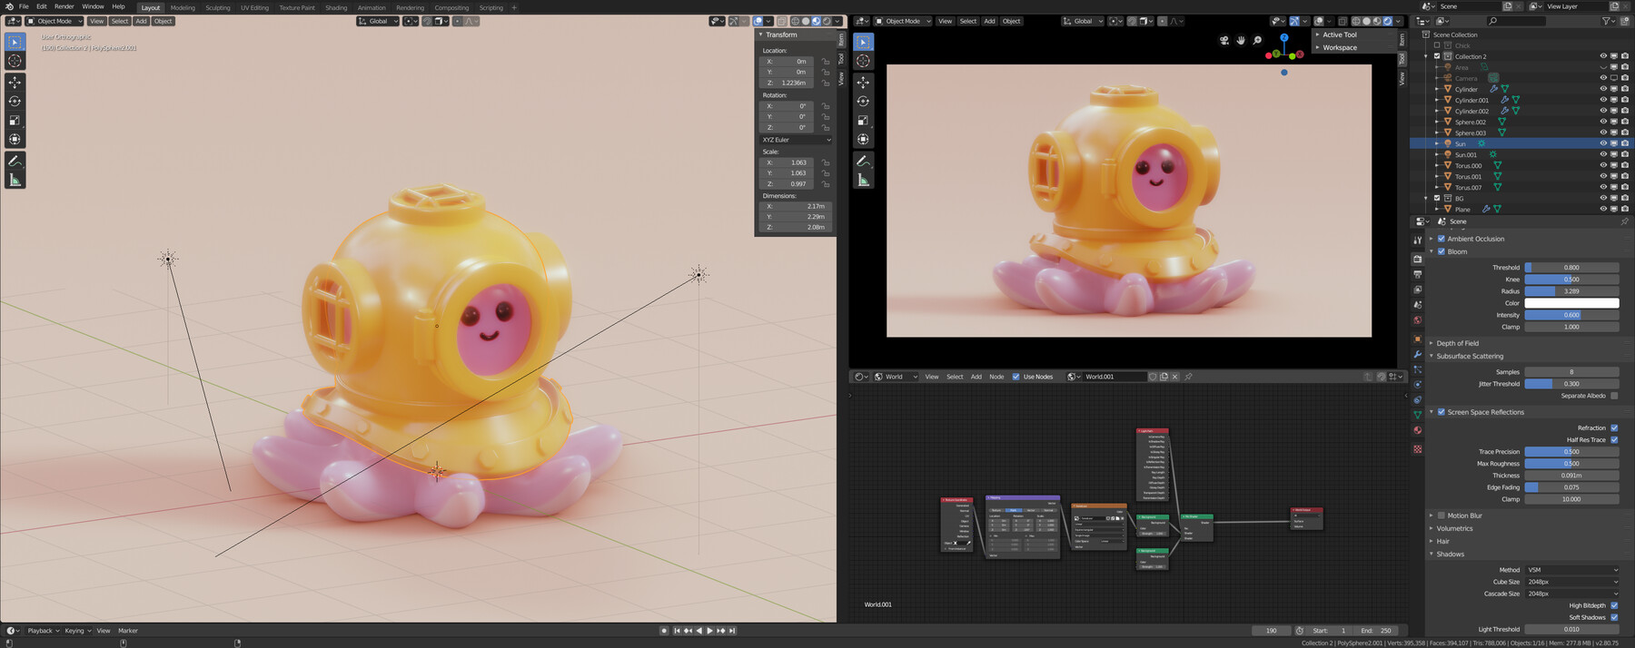The image size is (1635, 648).
Task: Expand the Volumetrics panel
Action: 1454,528
